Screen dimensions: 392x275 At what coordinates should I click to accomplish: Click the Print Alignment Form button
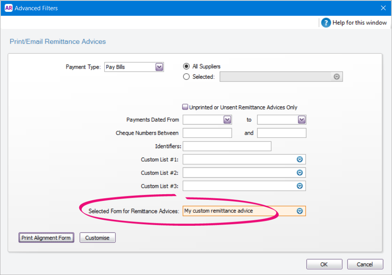[46, 238]
